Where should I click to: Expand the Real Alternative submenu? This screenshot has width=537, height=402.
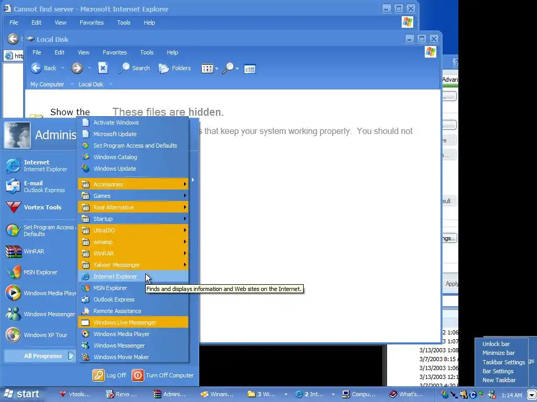pyautogui.click(x=133, y=207)
